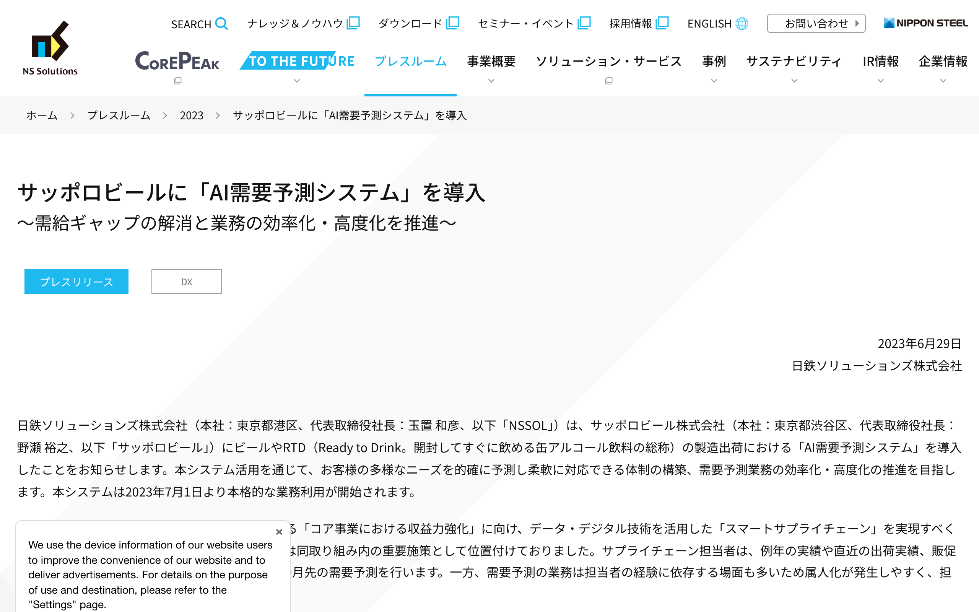
Task: Click external-link icon beside セミナー・イベント
Action: [x=584, y=23]
